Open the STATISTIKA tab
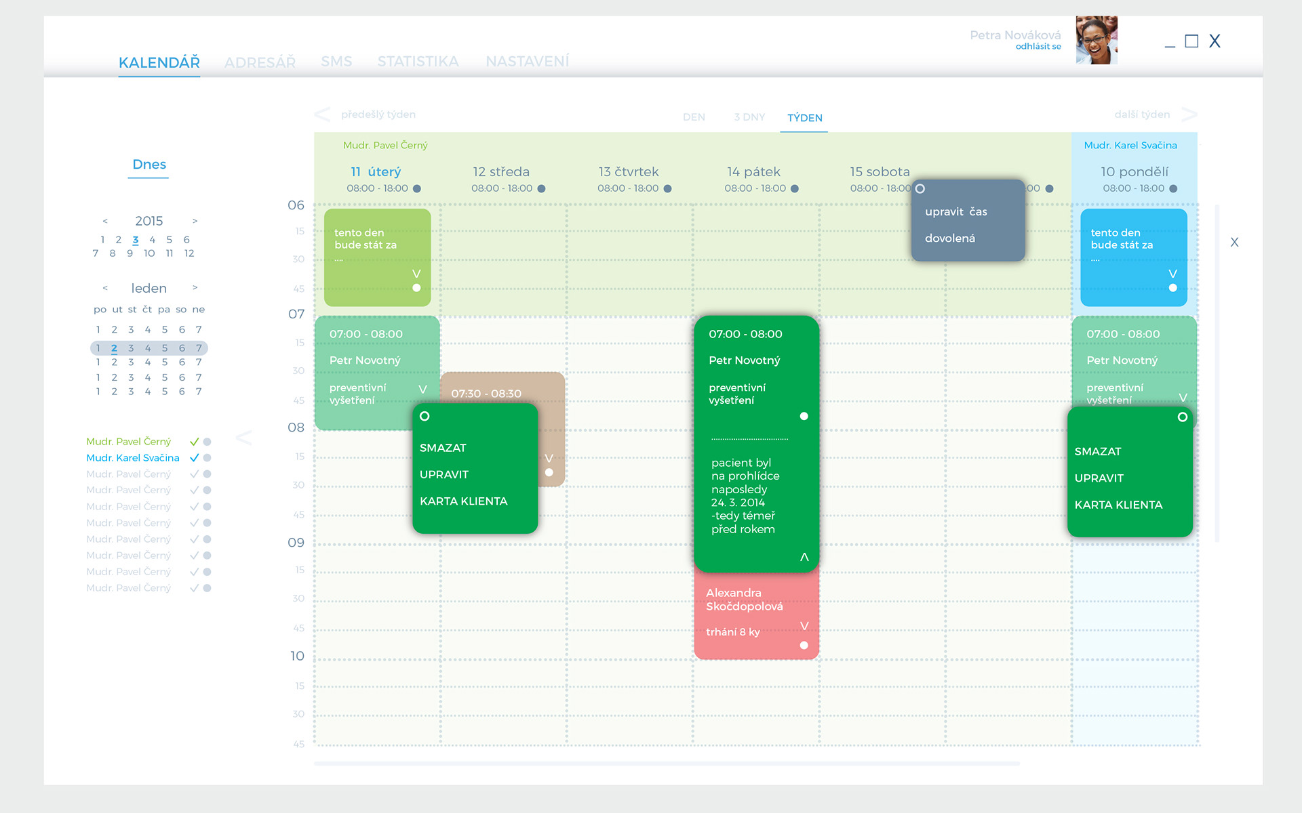The height and width of the screenshot is (813, 1302). coord(418,62)
